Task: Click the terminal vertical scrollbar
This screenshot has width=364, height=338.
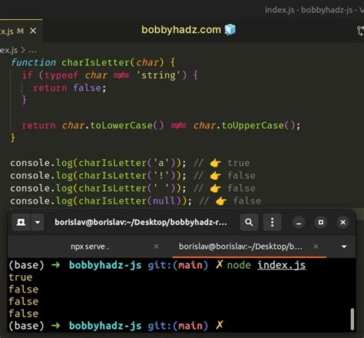Action: tap(352, 319)
